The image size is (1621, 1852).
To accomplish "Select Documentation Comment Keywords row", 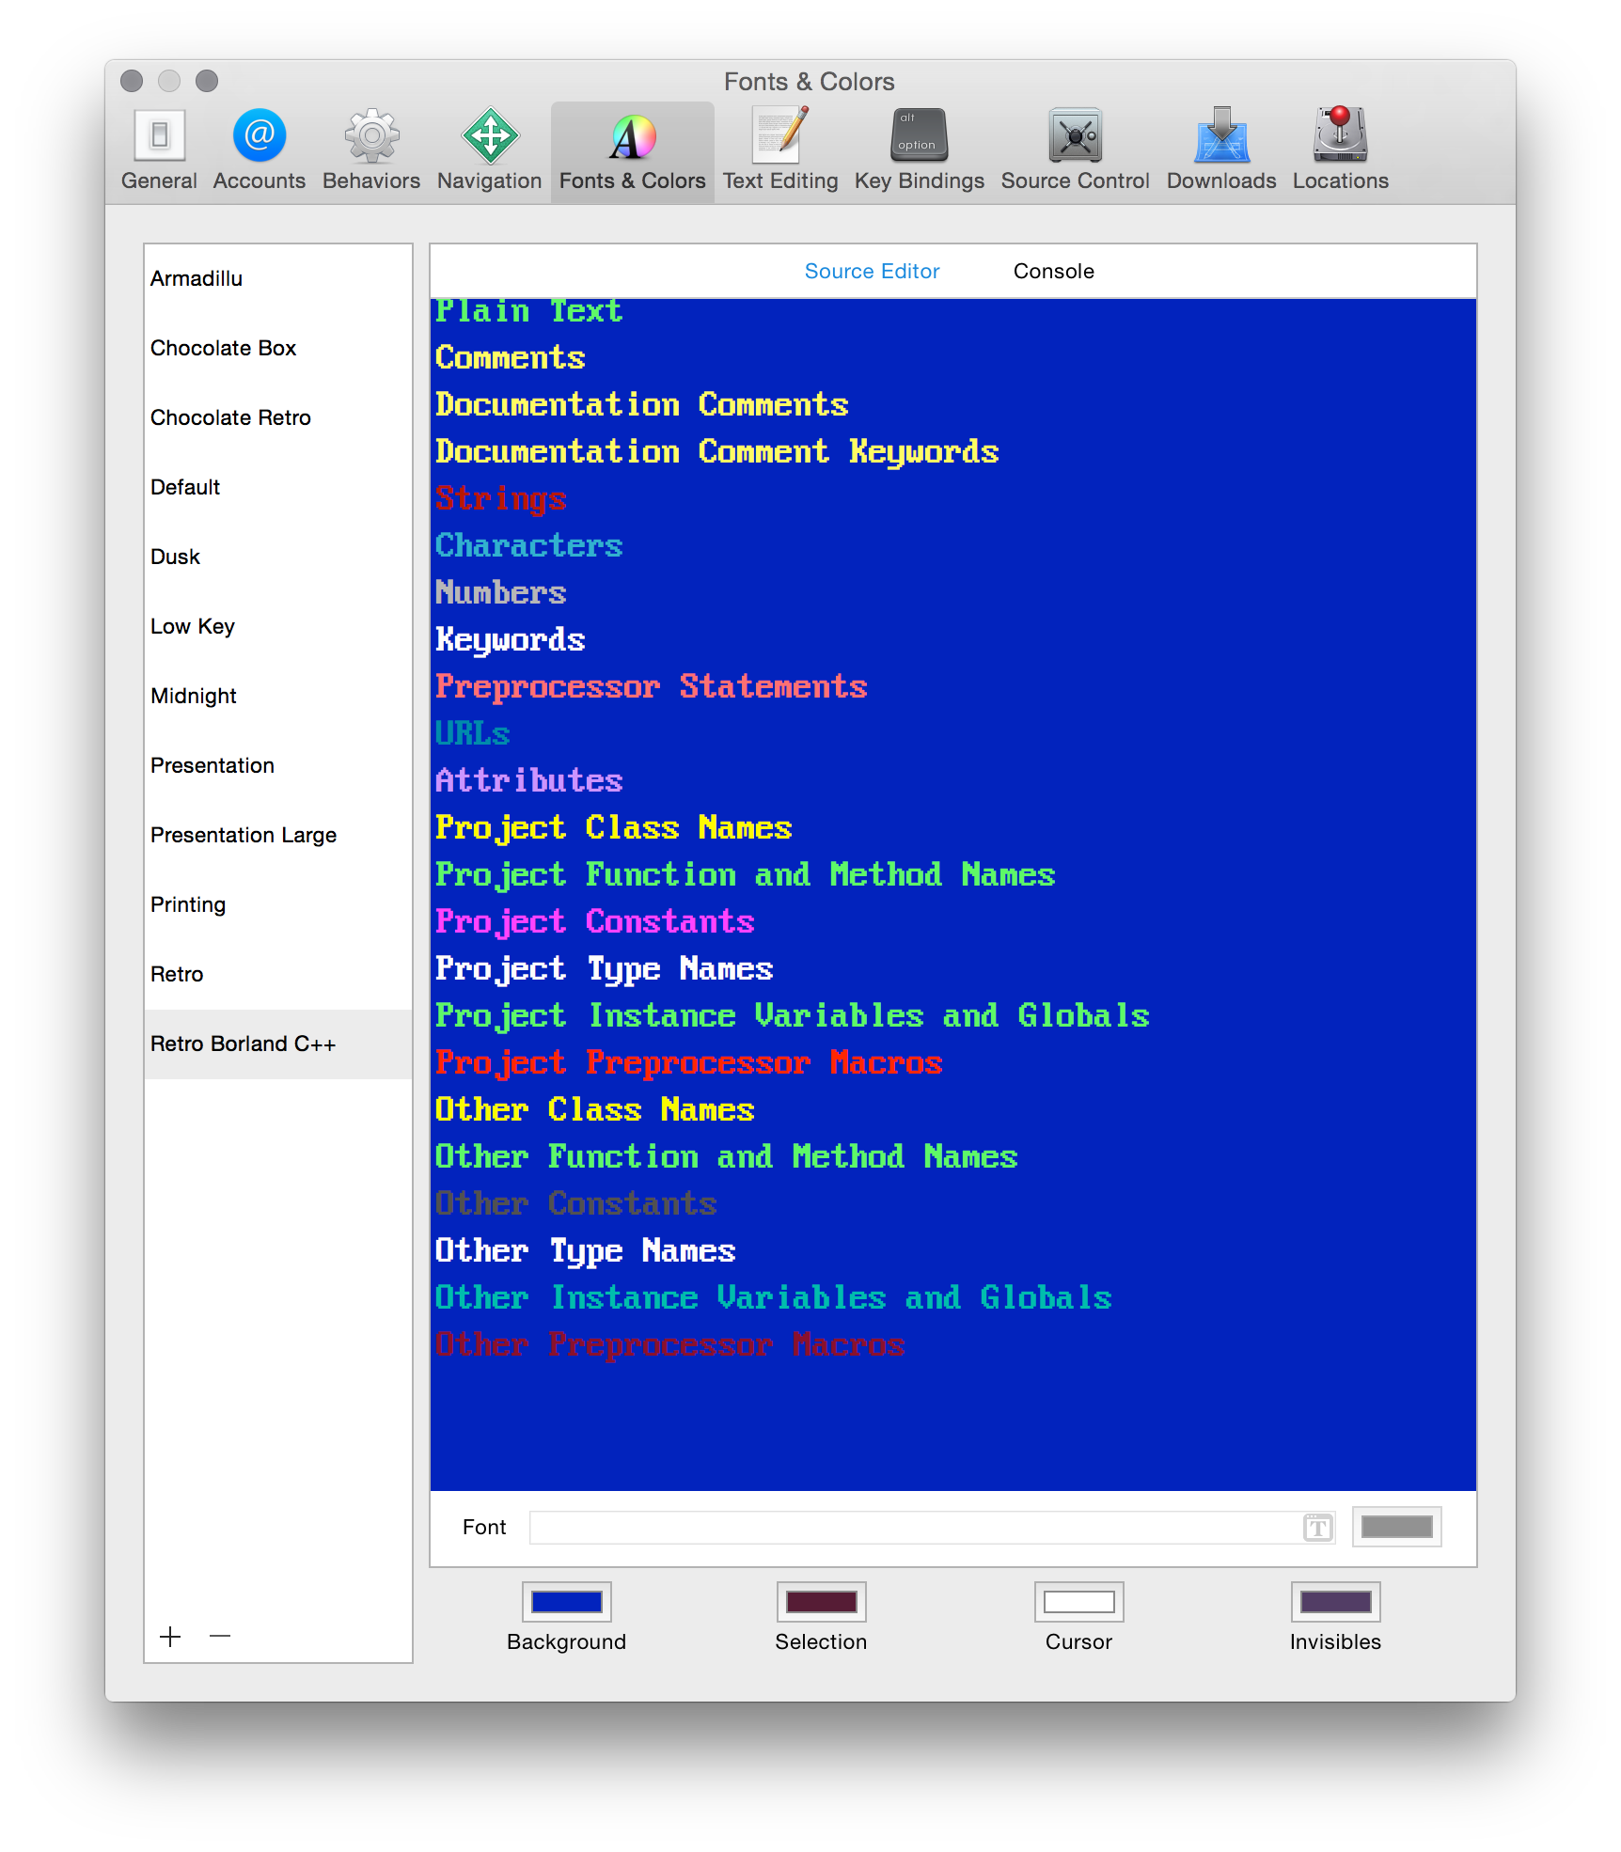I will (x=953, y=451).
